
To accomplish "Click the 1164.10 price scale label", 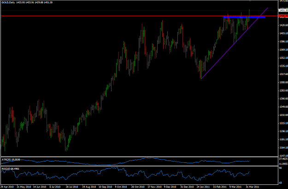I will coord(284,148).
